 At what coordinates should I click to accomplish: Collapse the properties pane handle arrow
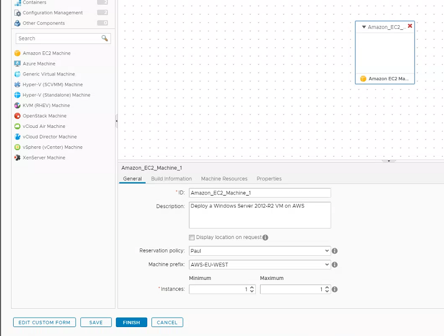point(389,161)
